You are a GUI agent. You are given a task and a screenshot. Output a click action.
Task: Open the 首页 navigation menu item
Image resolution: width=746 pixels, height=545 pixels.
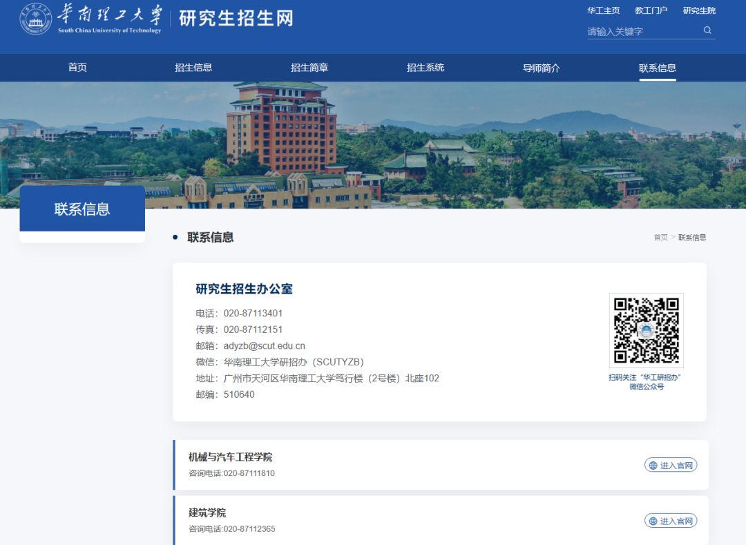[x=77, y=68]
